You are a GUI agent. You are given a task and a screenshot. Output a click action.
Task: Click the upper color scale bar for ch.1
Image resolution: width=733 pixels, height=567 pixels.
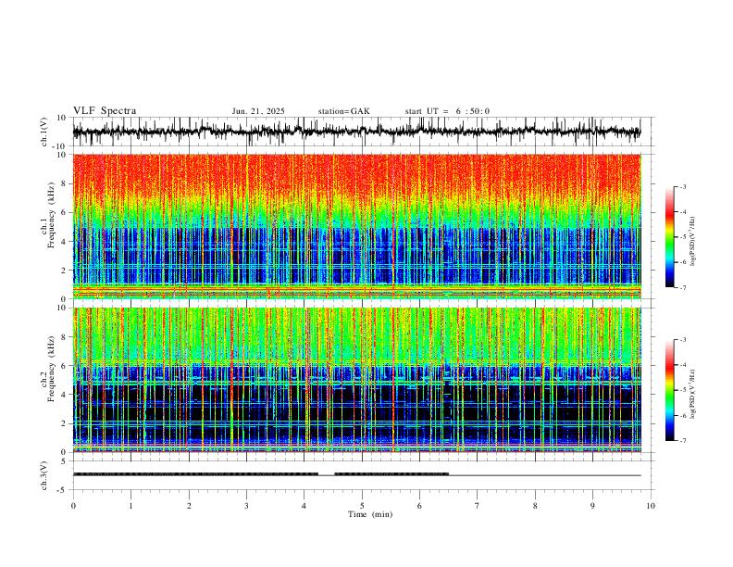coord(669,237)
